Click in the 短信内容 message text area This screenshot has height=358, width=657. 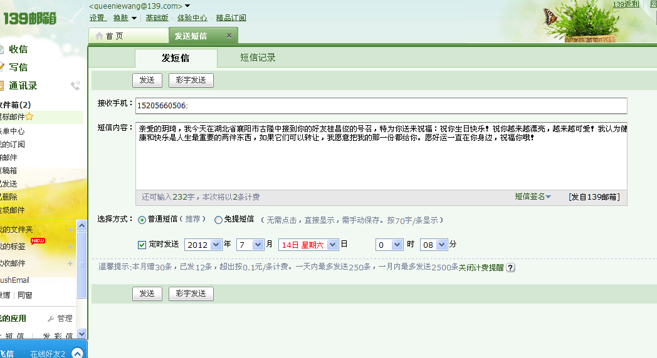tap(381, 156)
